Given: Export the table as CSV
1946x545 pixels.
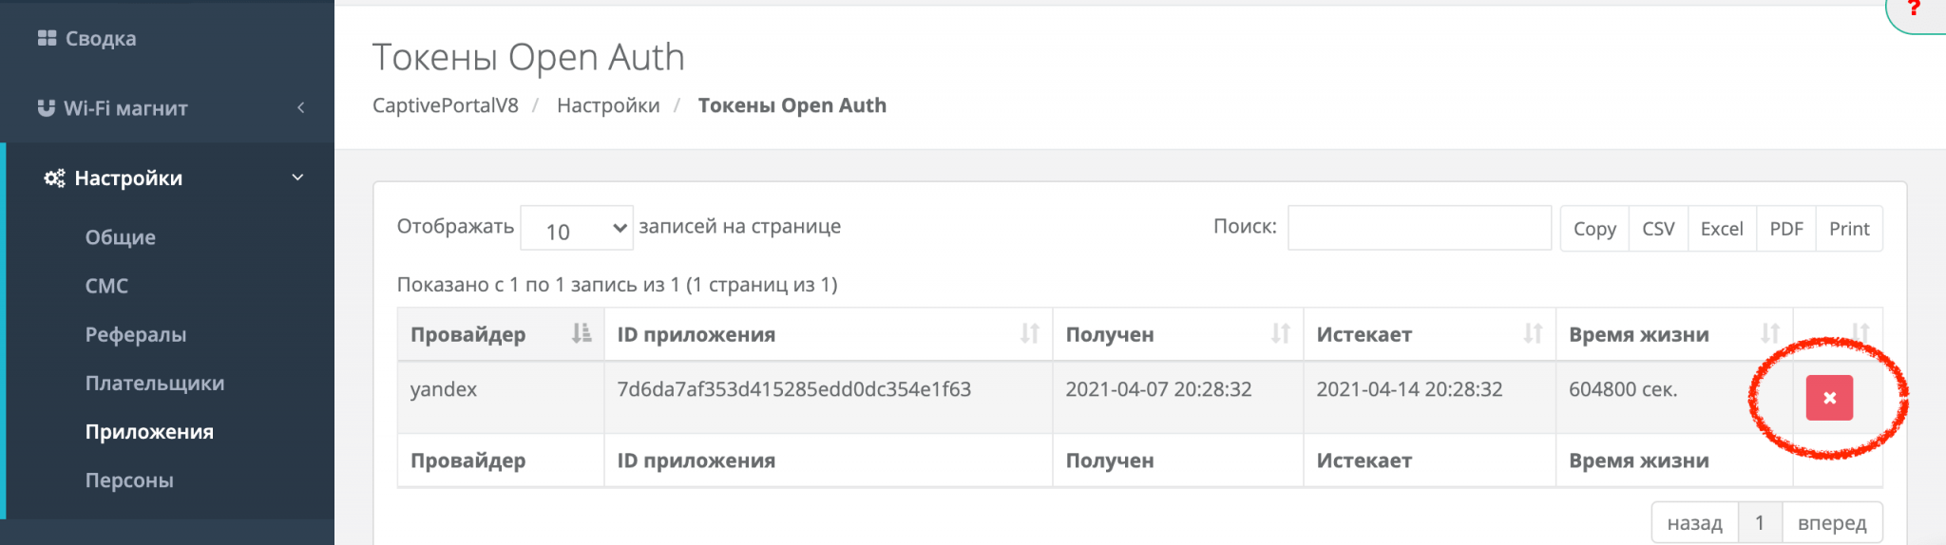Looking at the screenshot, I should point(1658,229).
